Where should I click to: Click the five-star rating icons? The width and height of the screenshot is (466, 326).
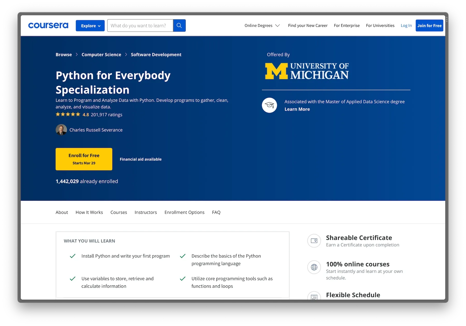[68, 114]
